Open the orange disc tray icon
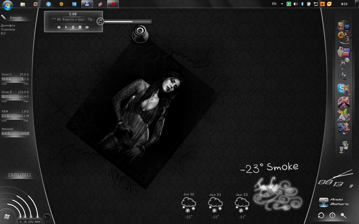This screenshot has height=224, width=359. (x=329, y=4)
